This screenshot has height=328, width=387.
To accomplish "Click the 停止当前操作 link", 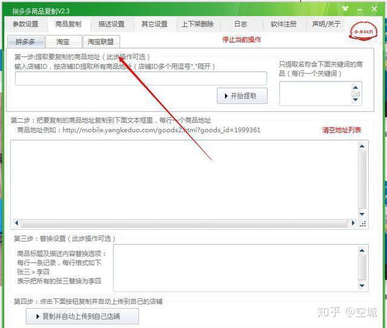I will tap(242, 39).
